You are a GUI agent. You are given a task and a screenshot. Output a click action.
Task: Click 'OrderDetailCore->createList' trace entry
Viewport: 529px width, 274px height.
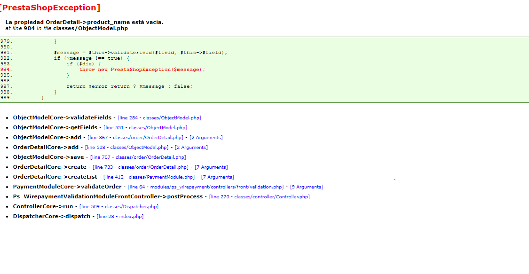pos(55,177)
